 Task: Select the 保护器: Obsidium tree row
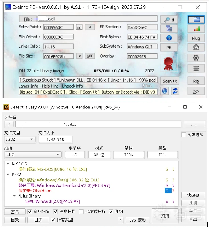[35, 191]
